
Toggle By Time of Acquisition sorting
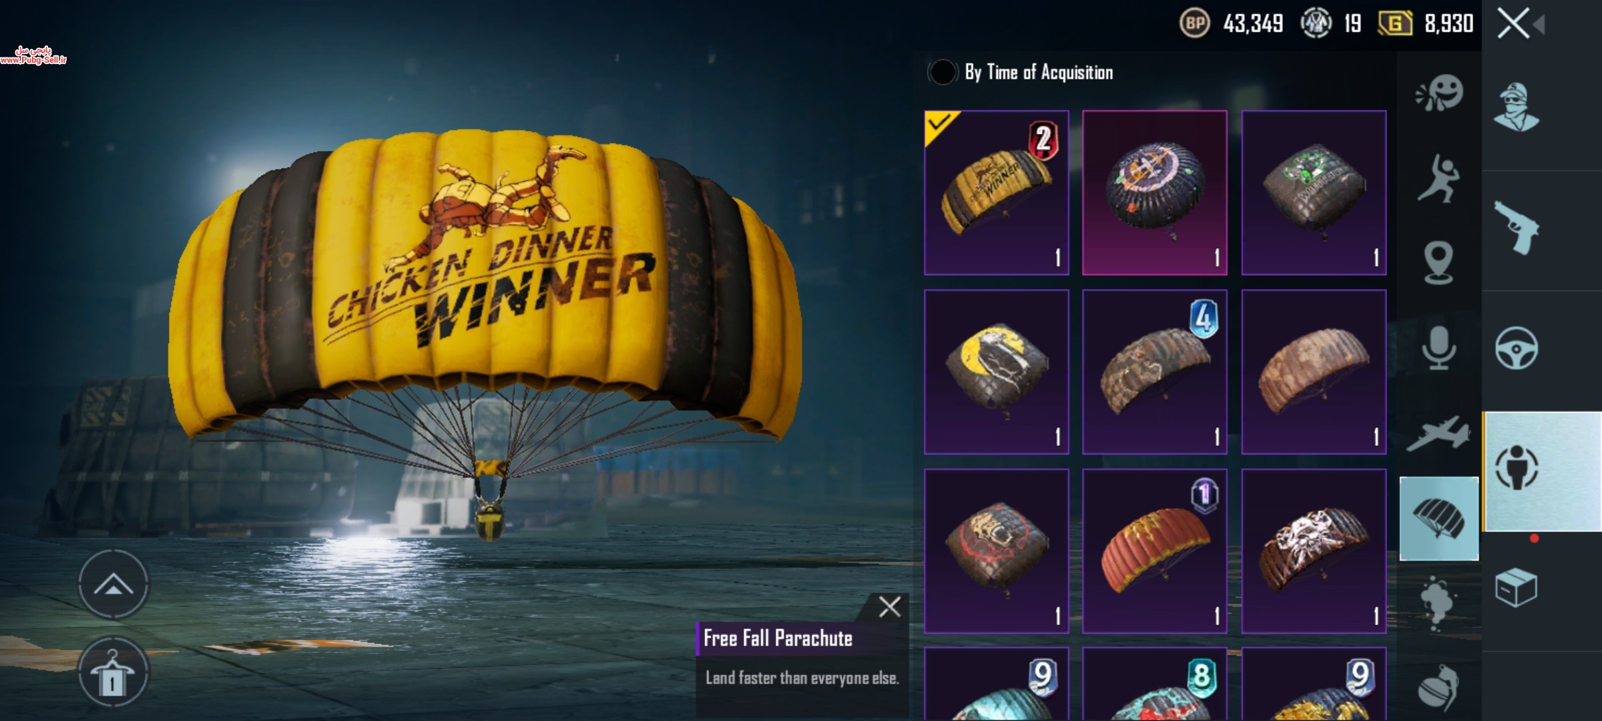942,72
